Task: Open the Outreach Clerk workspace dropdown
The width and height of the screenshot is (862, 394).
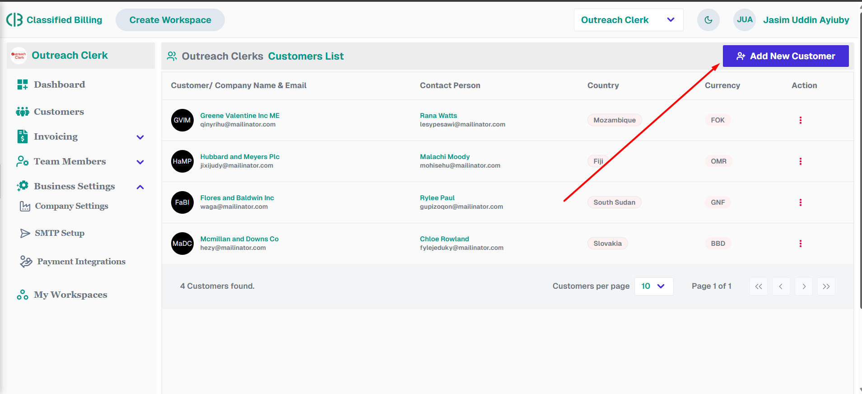Action: (628, 20)
